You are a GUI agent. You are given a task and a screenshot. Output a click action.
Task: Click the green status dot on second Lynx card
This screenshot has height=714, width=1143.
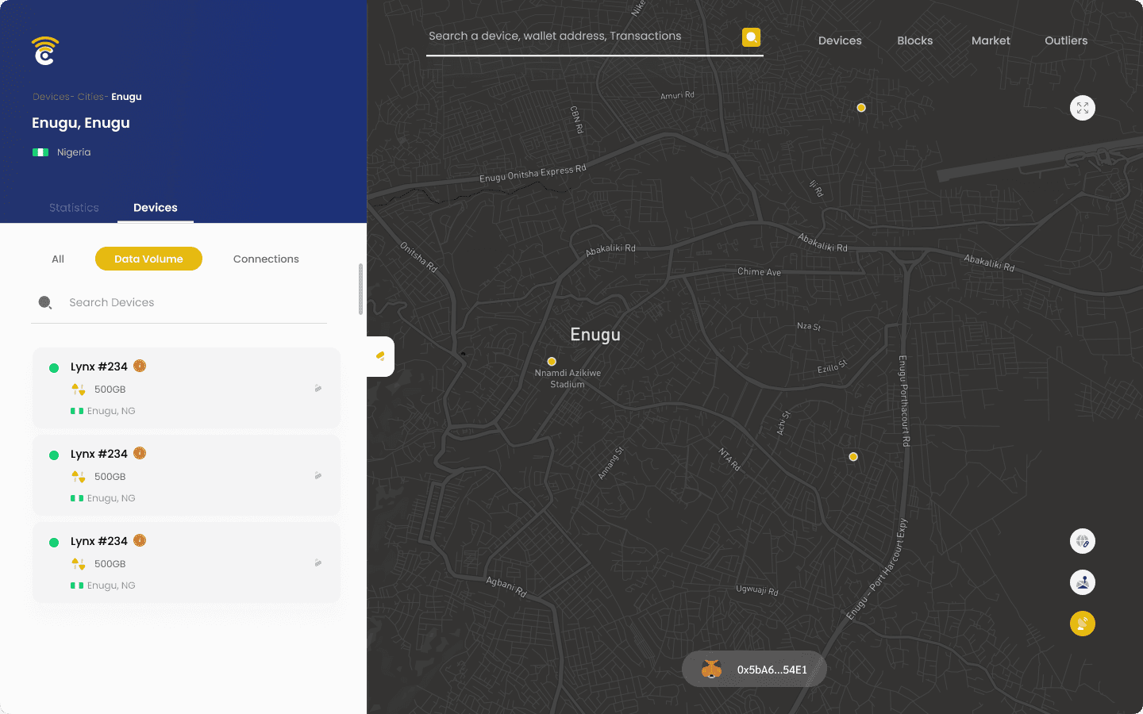(54, 455)
